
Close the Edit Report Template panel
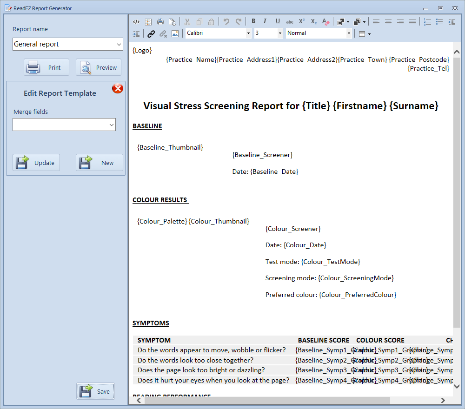118,88
